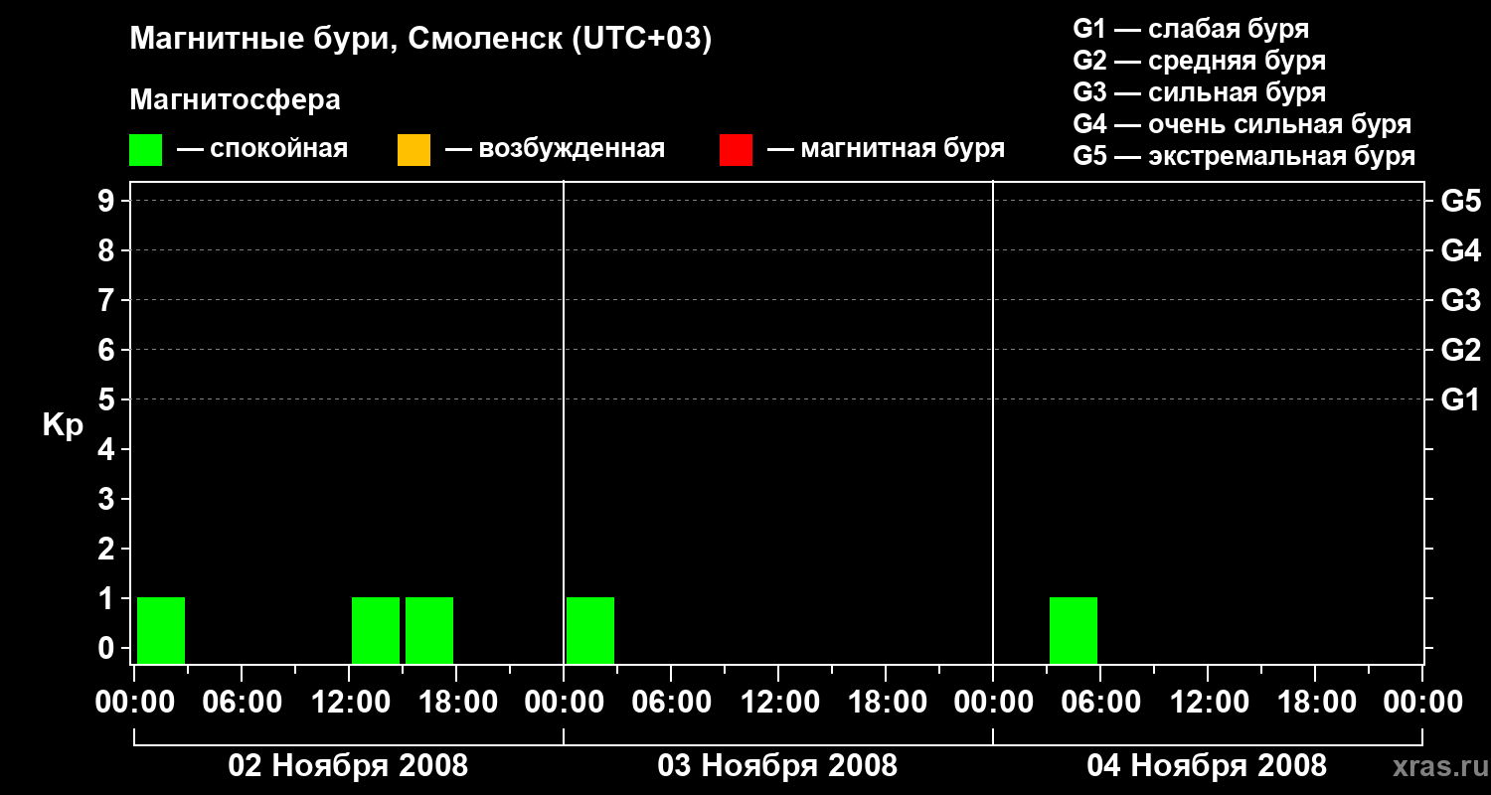The height and width of the screenshot is (795, 1491).
Task: Click the right-axis 'G4' label
Action: click(x=1460, y=250)
